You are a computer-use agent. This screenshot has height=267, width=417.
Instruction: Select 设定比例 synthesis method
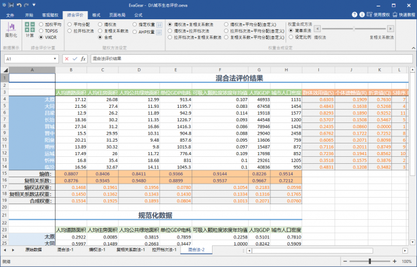[300, 37]
